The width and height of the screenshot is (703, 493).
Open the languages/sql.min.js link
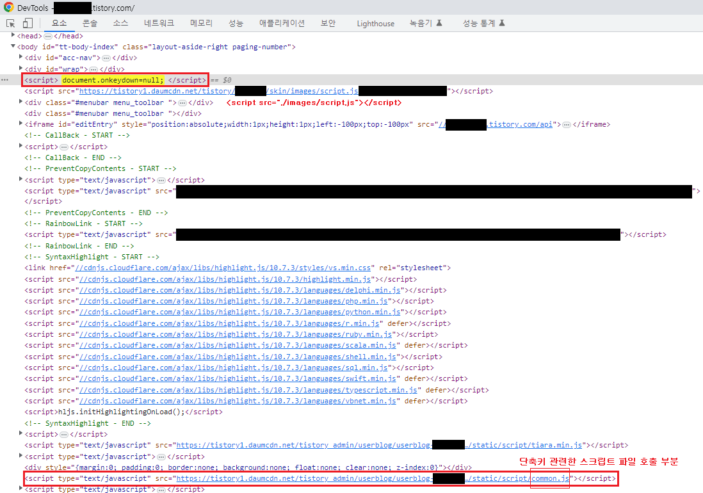(234, 368)
